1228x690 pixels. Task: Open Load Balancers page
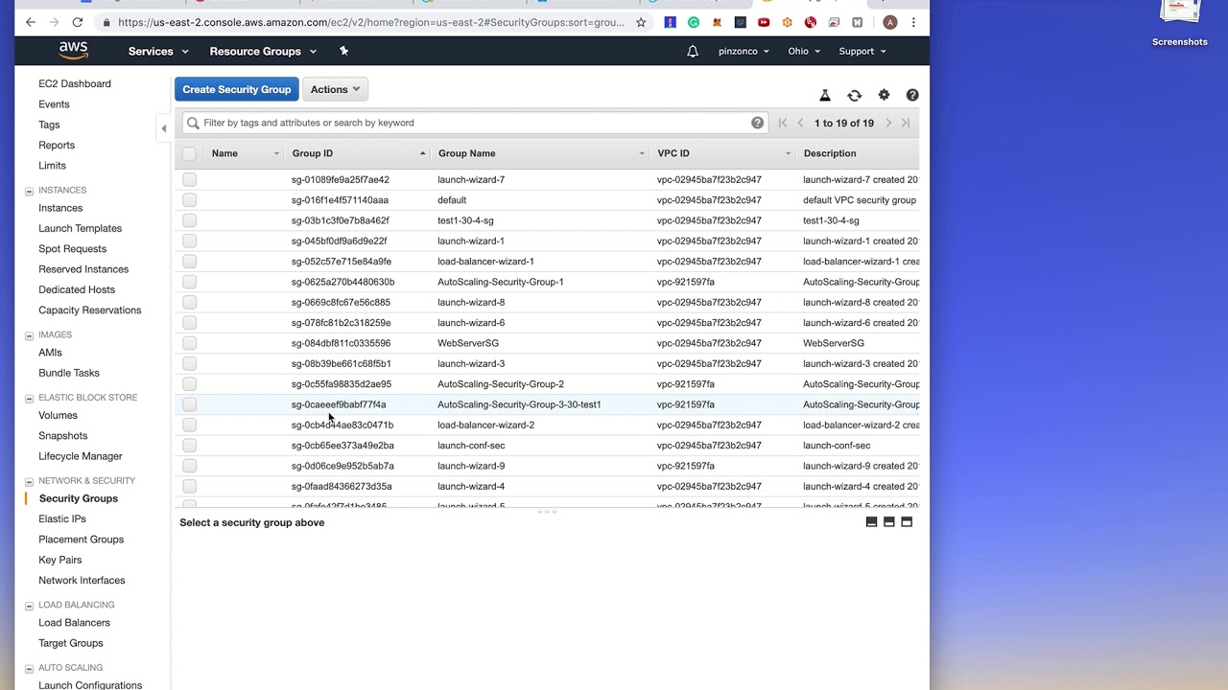[74, 623]
